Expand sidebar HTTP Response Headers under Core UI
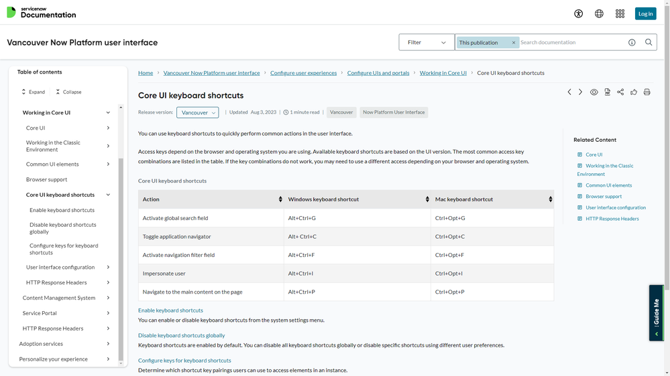The height and width of the screenshot is (376, 670). click(108, 282)
